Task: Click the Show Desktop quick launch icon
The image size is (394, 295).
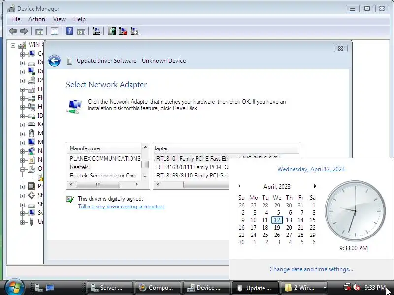Action: 50,288
